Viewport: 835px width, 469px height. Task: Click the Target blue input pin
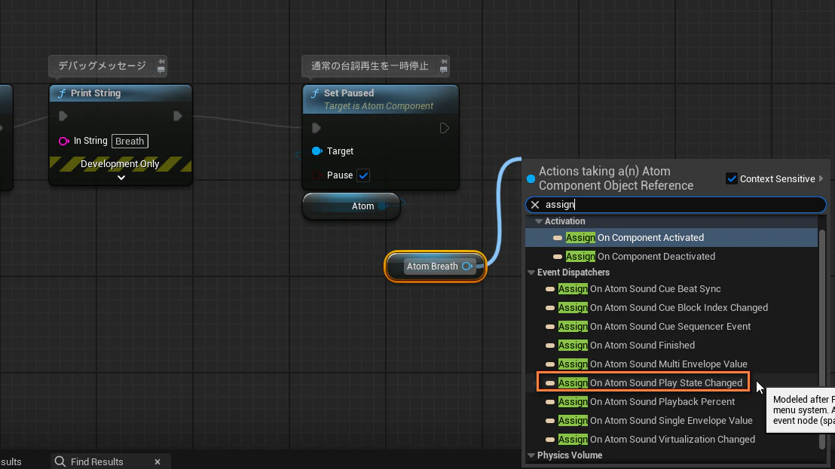pos(317,151)
